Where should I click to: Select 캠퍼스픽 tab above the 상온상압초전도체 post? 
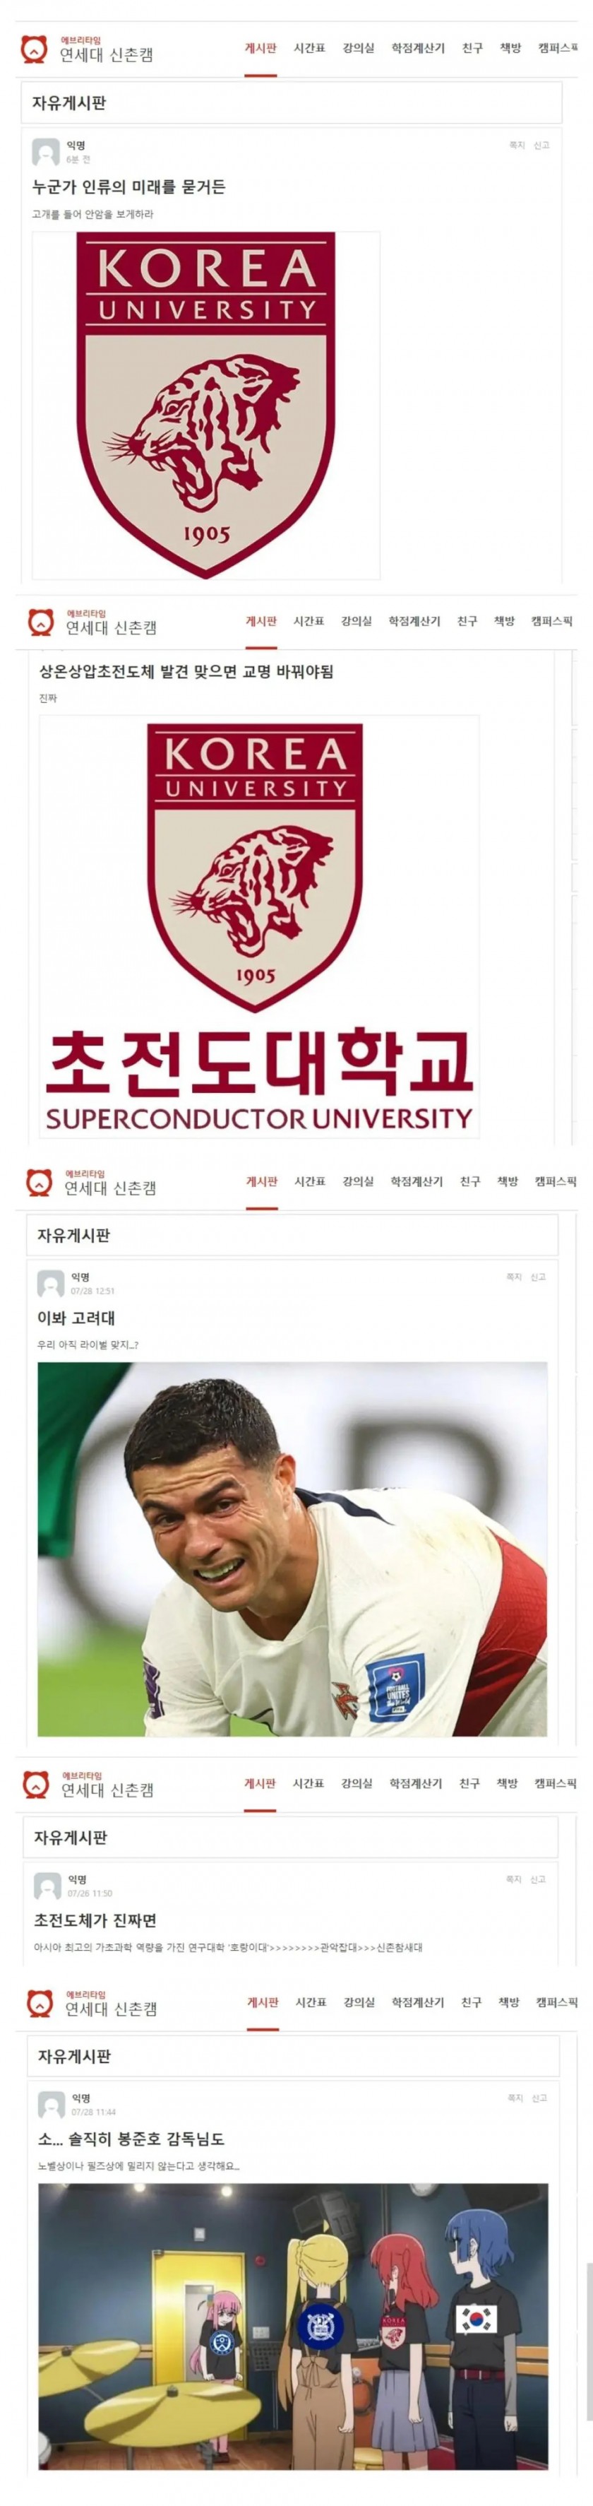(552, 620)
